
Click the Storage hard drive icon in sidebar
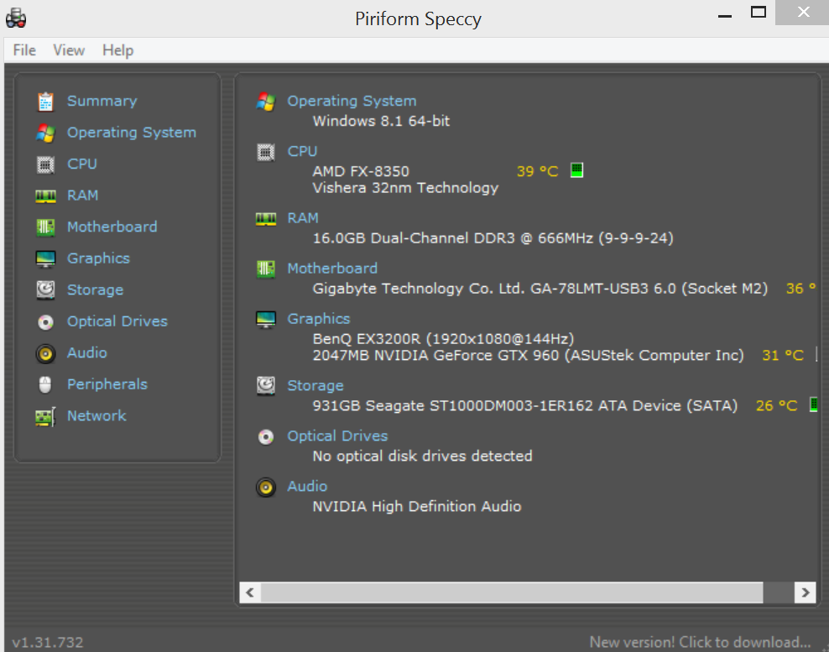(45, 290)
